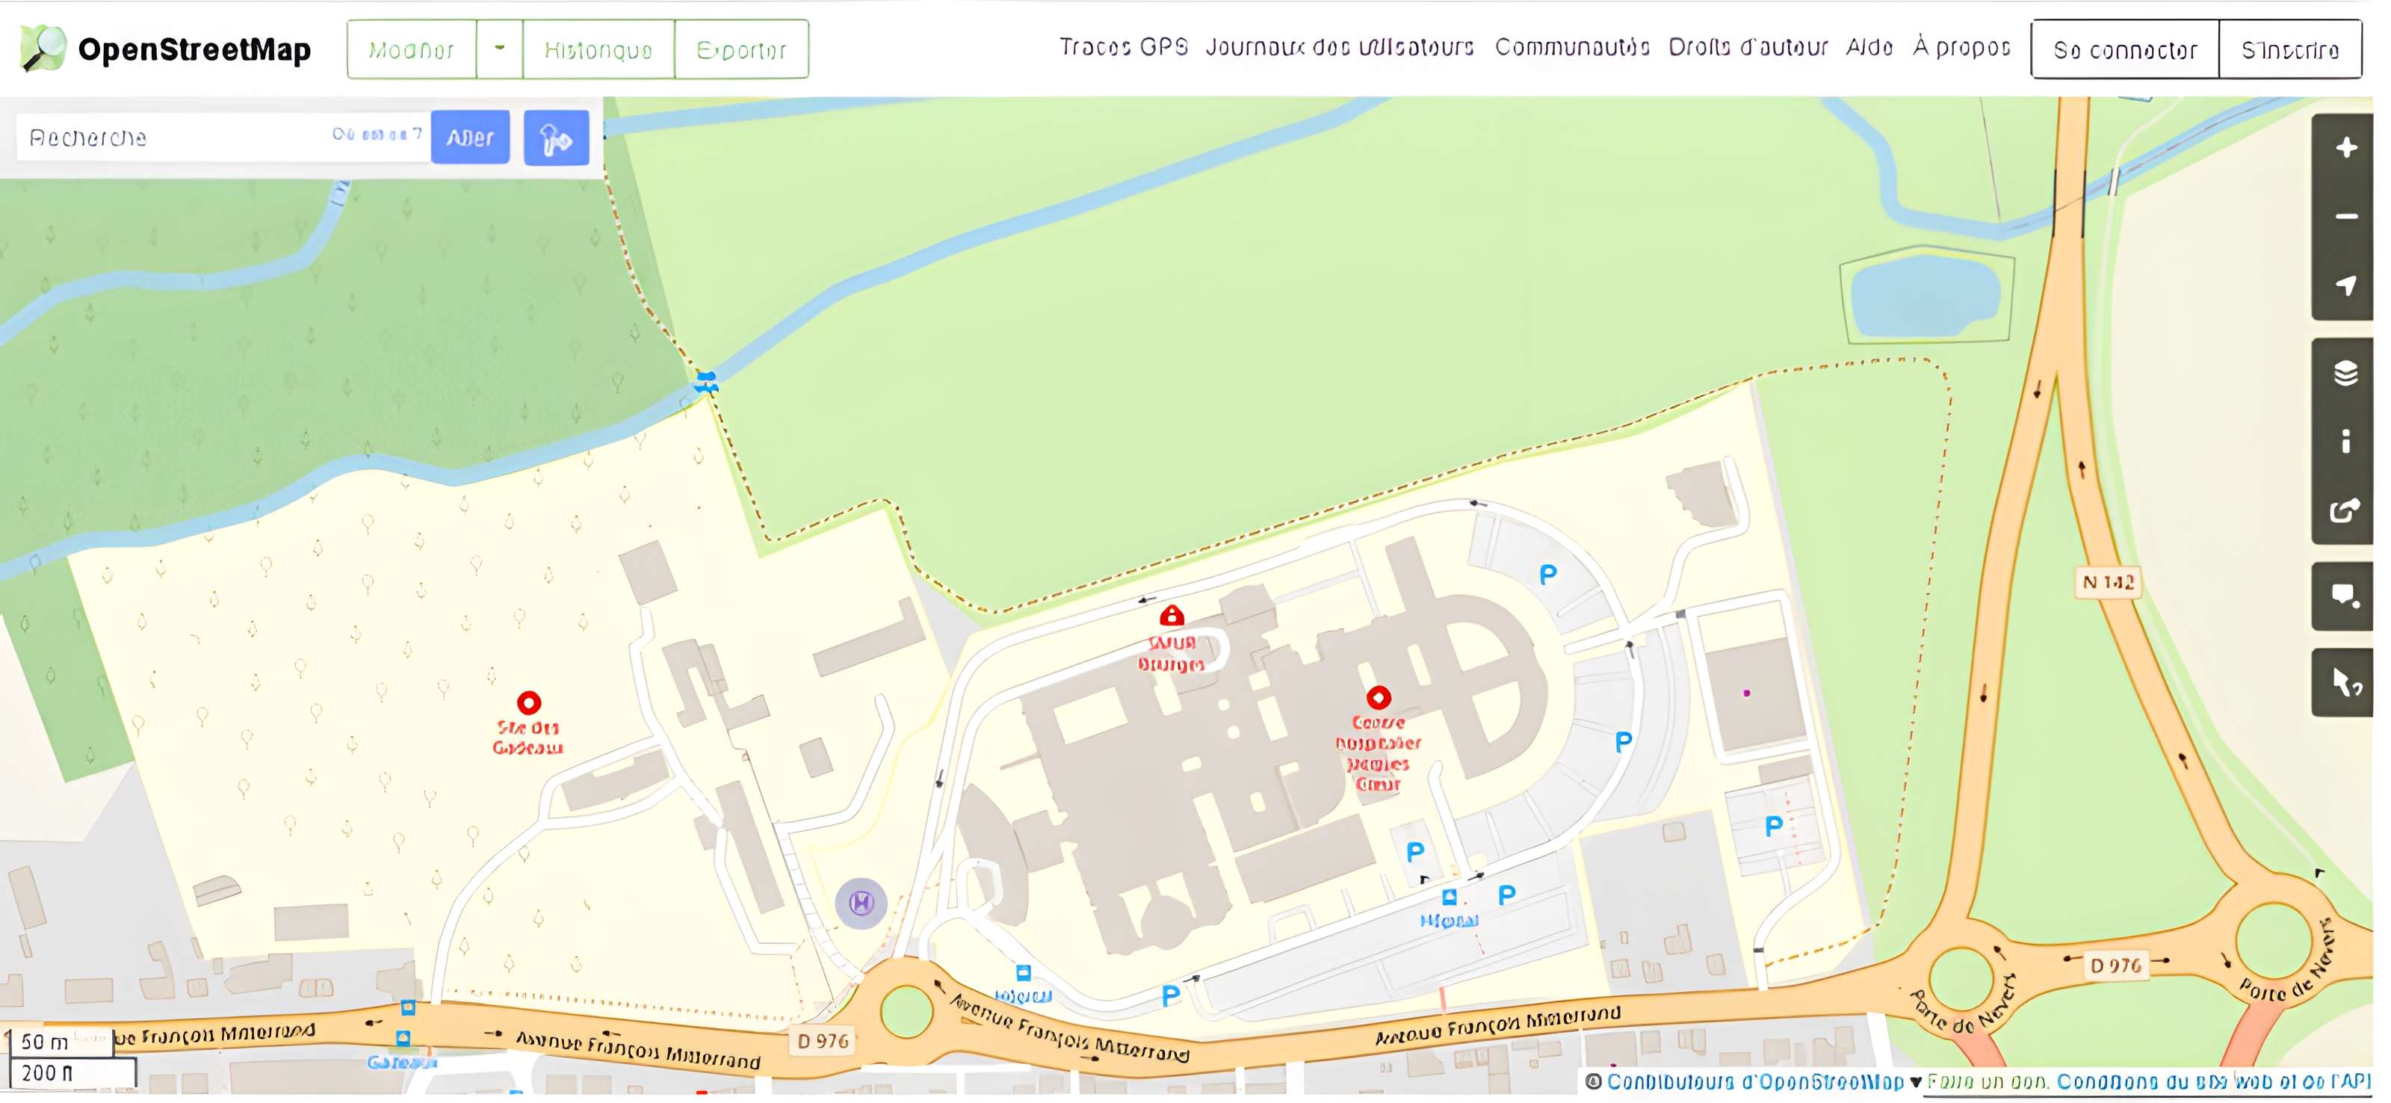Click the show my location arrow icon

pyautogui.click(x=2345, y=285)
